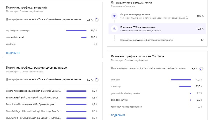
Task: Click the timeline dot beside notification views row
Action: tap(114, 40)
